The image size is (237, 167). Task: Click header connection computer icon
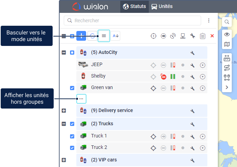[183, 36]
